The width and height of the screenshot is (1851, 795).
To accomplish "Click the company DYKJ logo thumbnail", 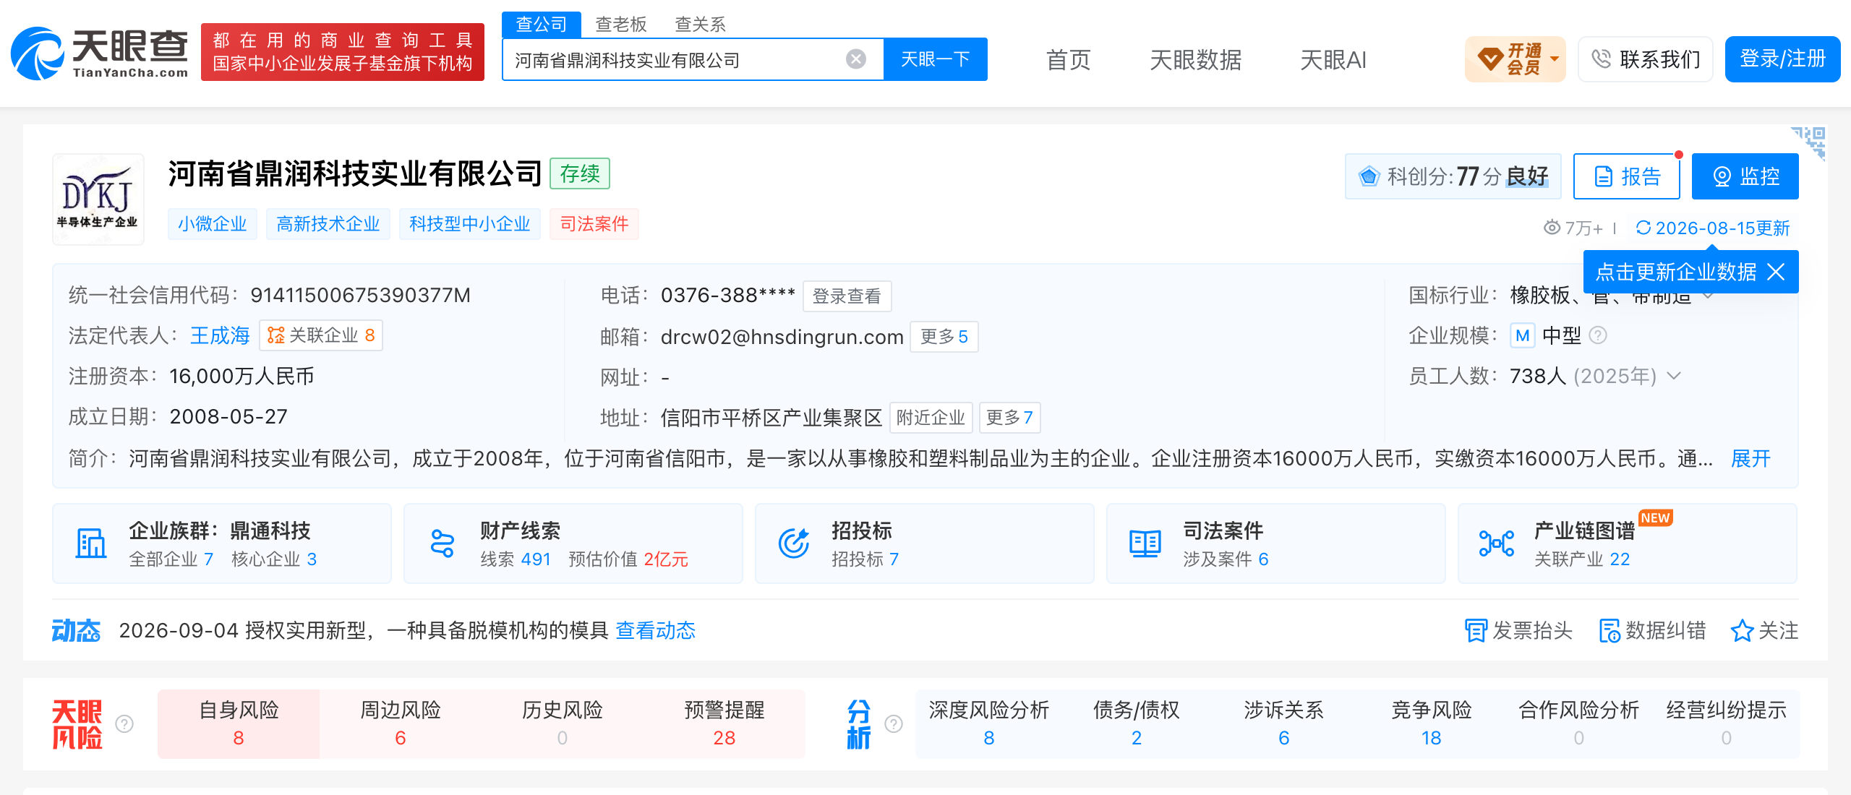I will [98, 199].
